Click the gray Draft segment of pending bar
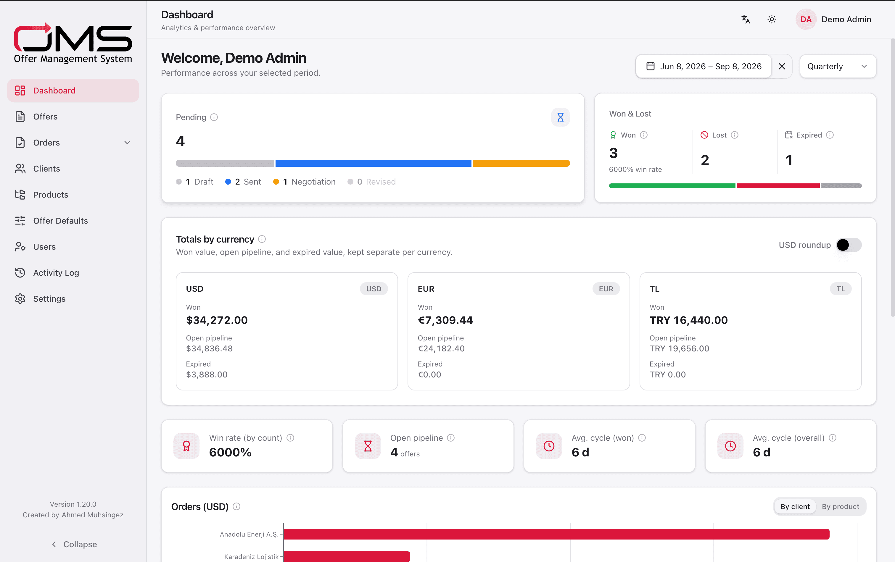The image size is (895, 562). click(225, 163)
